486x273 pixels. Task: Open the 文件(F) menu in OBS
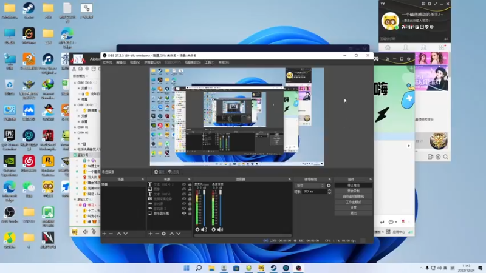108,62
